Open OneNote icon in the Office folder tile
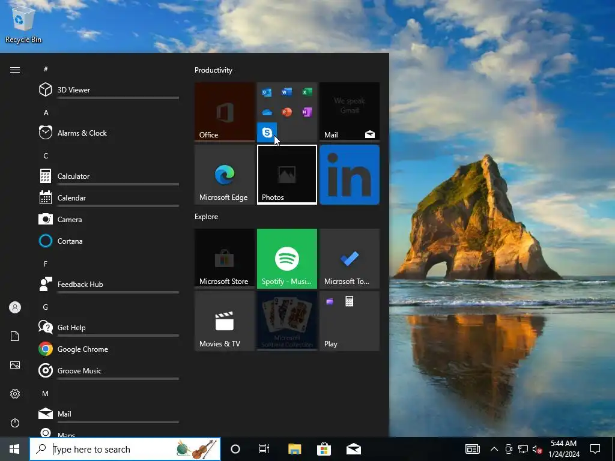The height and width of the screenshot is (461, 615). [307, 112]
